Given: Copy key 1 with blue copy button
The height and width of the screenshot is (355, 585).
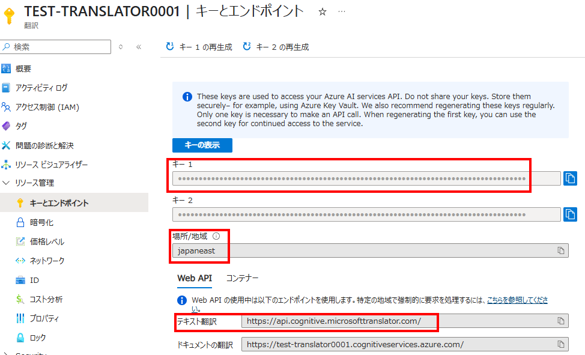Looking at the screenshot, I should (x=570, y=178).
